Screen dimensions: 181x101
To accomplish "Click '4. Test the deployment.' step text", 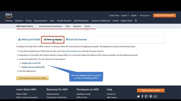I will 27,71.
